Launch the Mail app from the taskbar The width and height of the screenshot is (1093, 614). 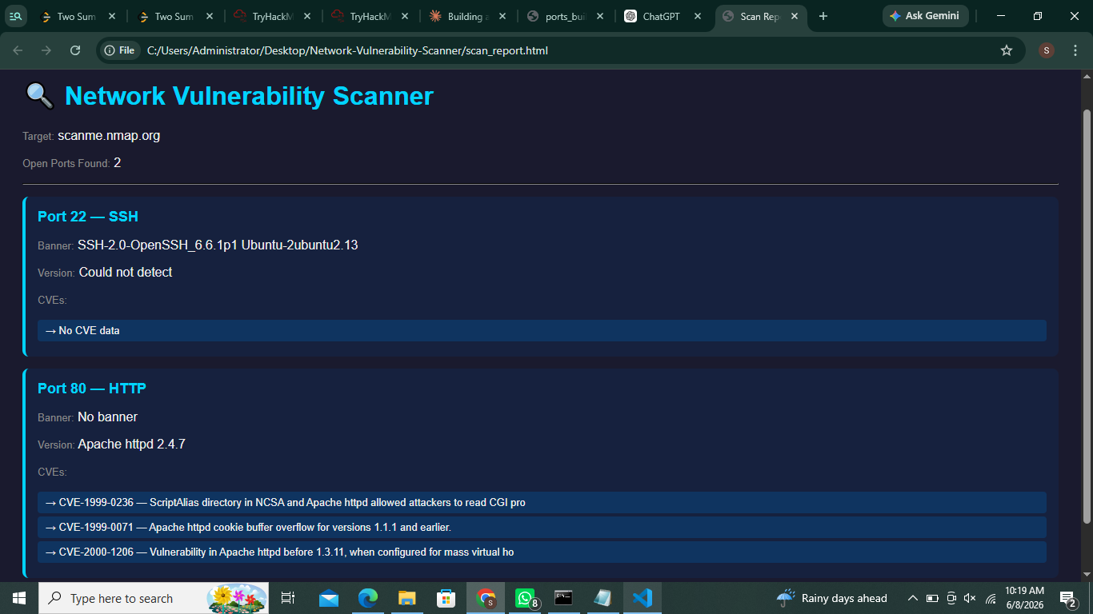[x=329, y=598]
